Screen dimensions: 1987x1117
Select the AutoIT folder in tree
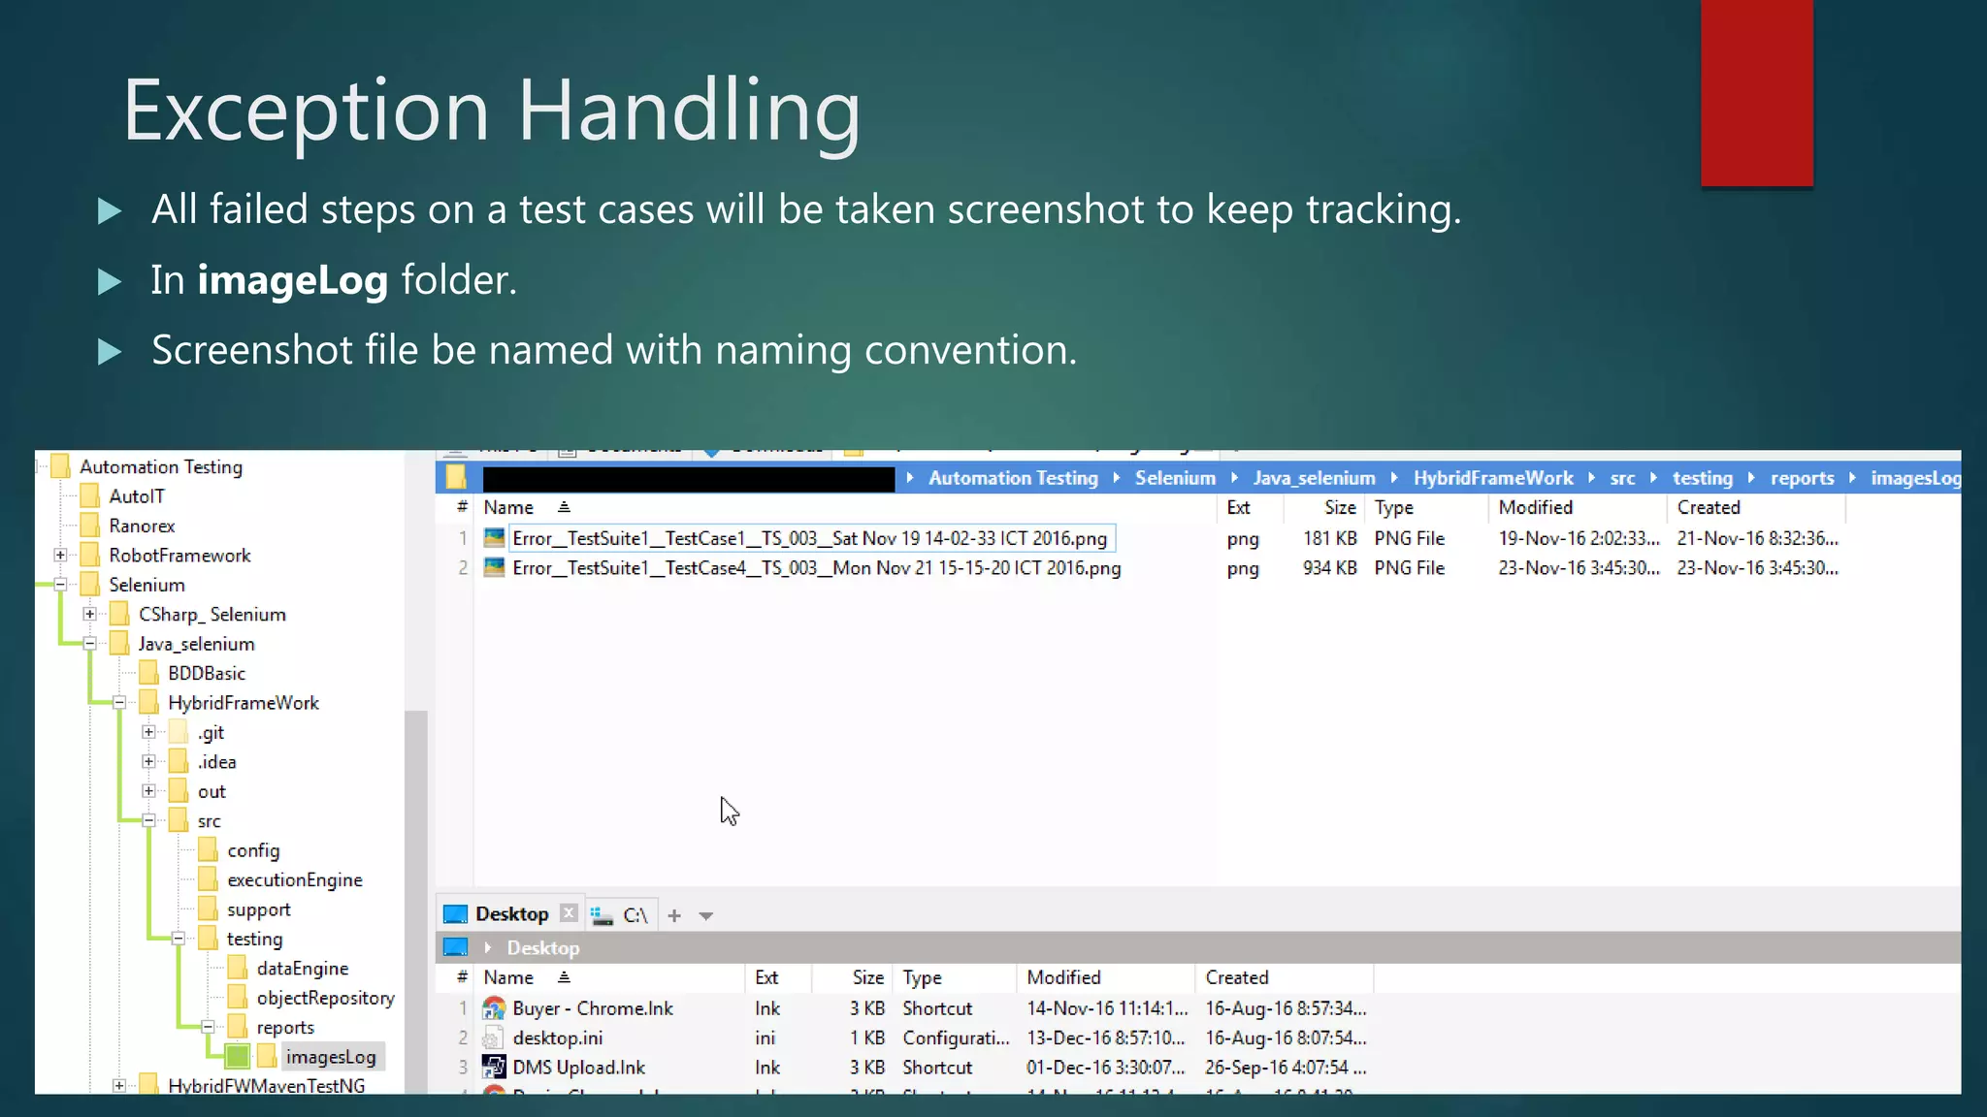137,496
